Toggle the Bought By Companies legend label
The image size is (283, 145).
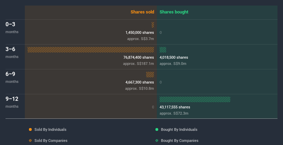click(180, 141)
